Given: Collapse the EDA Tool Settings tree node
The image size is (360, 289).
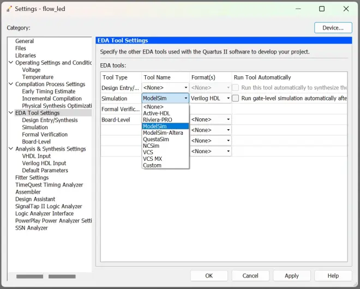Looking at the screenshot, I should tap(11, 113).
